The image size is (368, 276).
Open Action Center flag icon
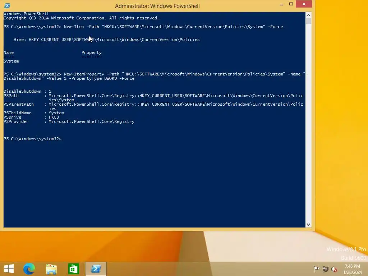[x=317, y=269]
